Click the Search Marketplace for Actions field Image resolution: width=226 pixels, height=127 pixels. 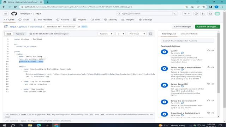(188, 41)
